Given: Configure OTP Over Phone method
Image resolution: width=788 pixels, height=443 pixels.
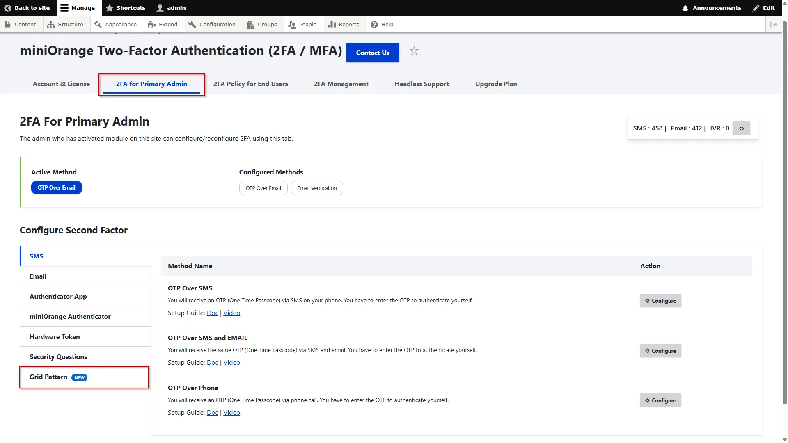Looking at the screenshot, I should 660,400.
